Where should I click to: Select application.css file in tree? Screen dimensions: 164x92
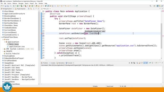[17, 47]
